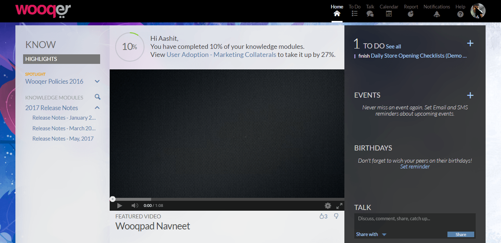The width and height of the screenshot is (501, 243).
Task: Like the featured video with thumbs up
Action: coord(322,216)
